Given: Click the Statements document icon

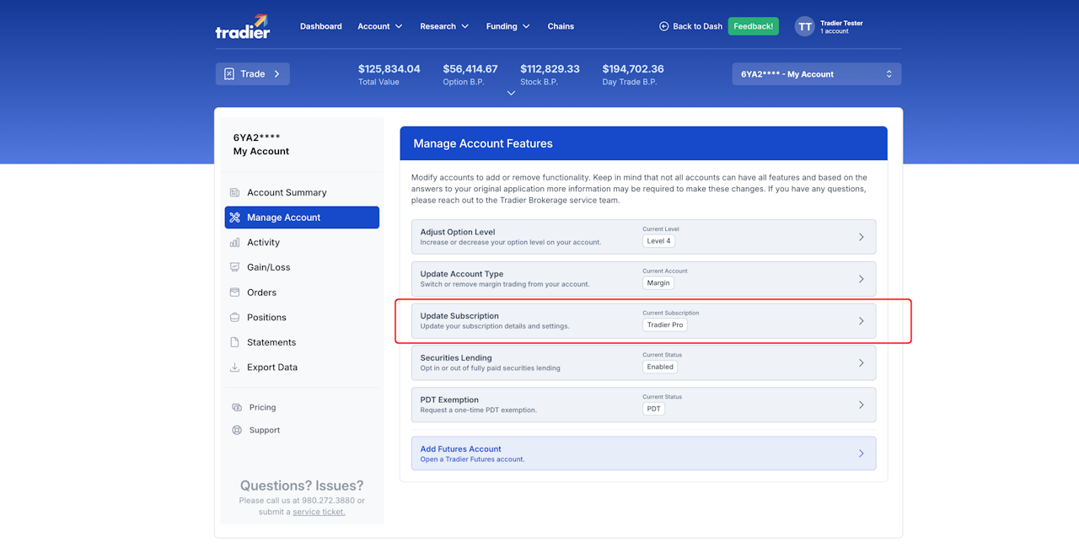Looking at the screenshot, I should click(234, 342).
